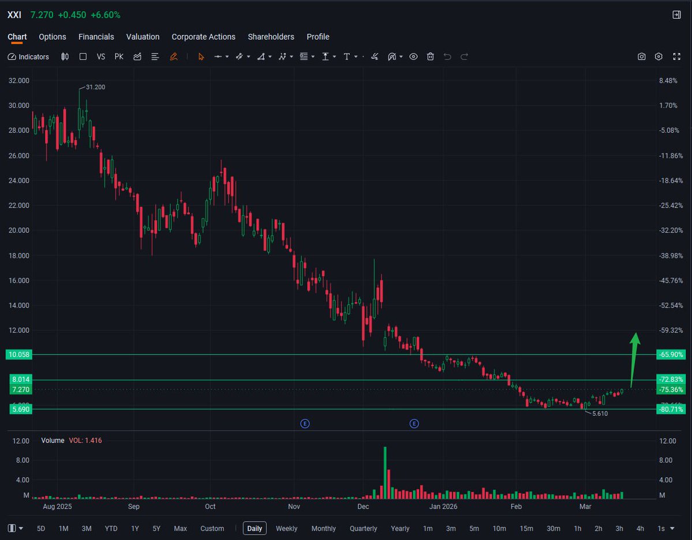Undo last drawing action
This screenshot has height=540, width=692.
(447, 57)
